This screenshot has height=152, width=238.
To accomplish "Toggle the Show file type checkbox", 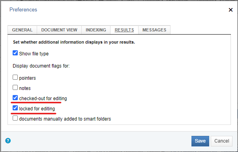I will point(15,53).
